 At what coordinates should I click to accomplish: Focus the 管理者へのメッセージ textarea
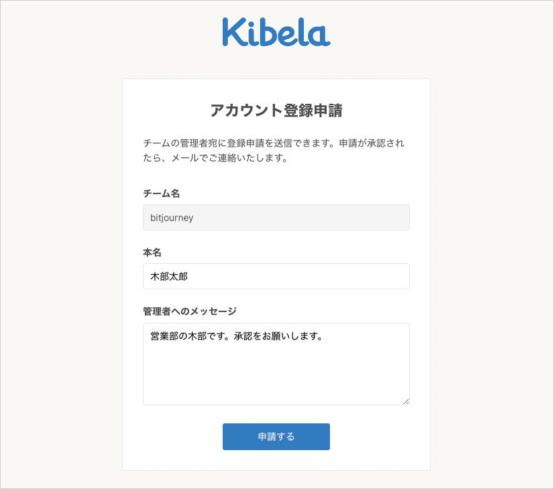point(276,364)
